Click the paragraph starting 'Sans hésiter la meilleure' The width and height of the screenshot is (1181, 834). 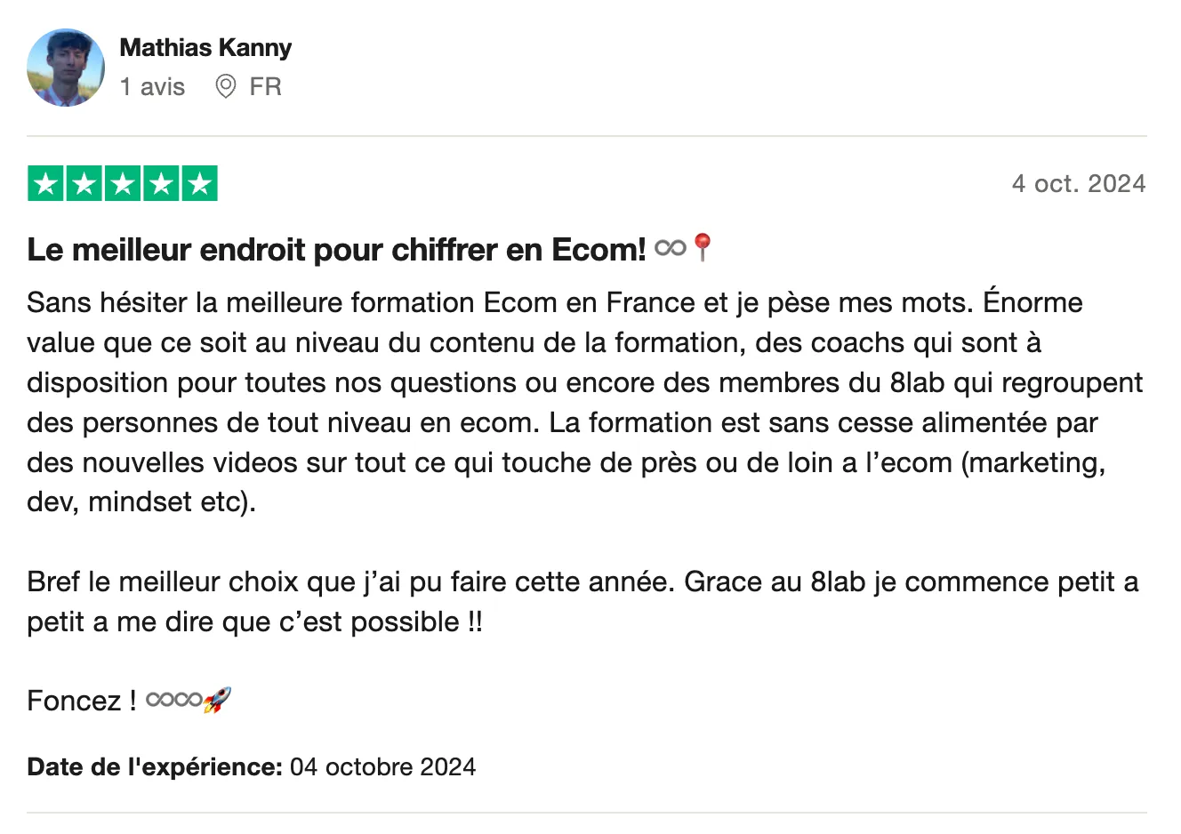pos(585,402)
